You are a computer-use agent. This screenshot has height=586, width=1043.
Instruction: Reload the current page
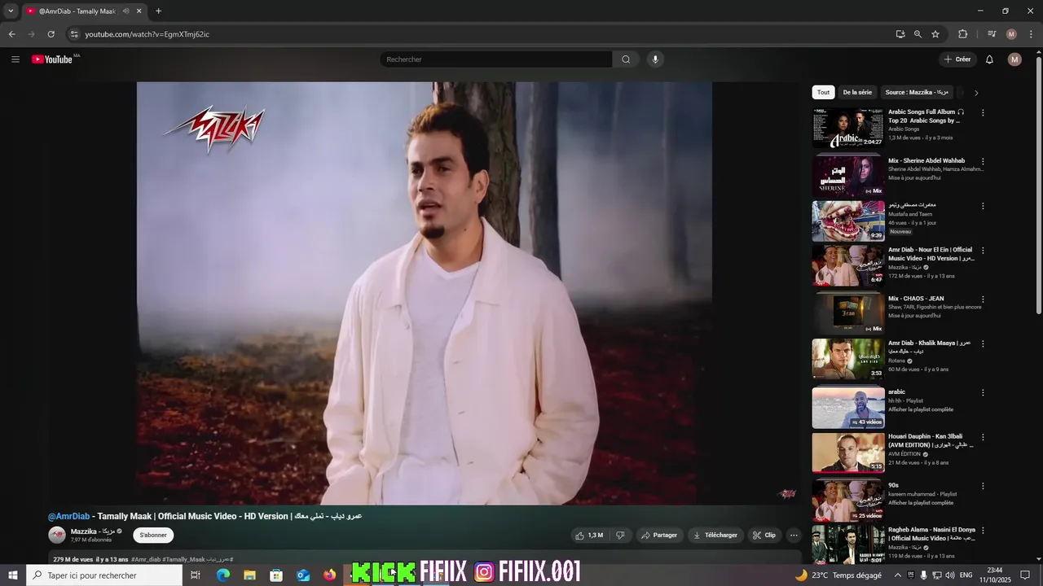pyautogui.click(x=51, y=34)
